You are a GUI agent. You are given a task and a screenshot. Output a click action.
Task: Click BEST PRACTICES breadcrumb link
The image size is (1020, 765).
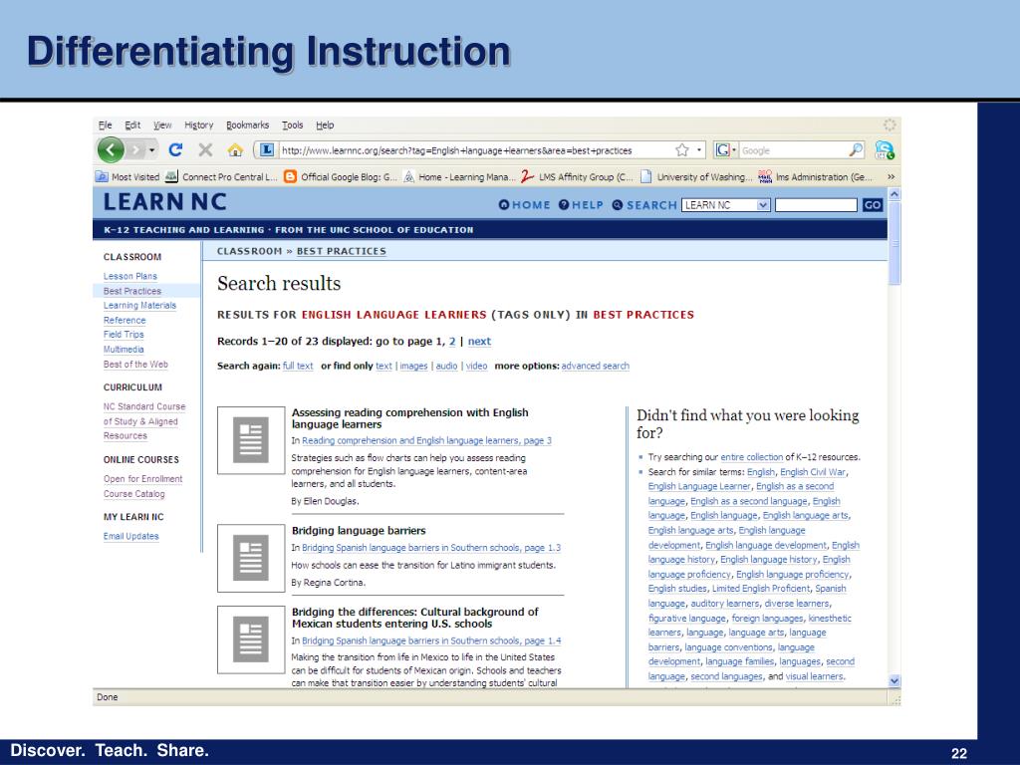point(342,251)
